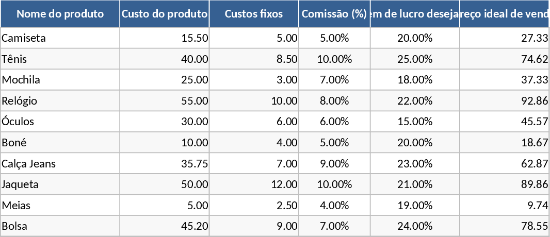
Task: Click the 'Custo do produto' column header
Action: (165, 14)
